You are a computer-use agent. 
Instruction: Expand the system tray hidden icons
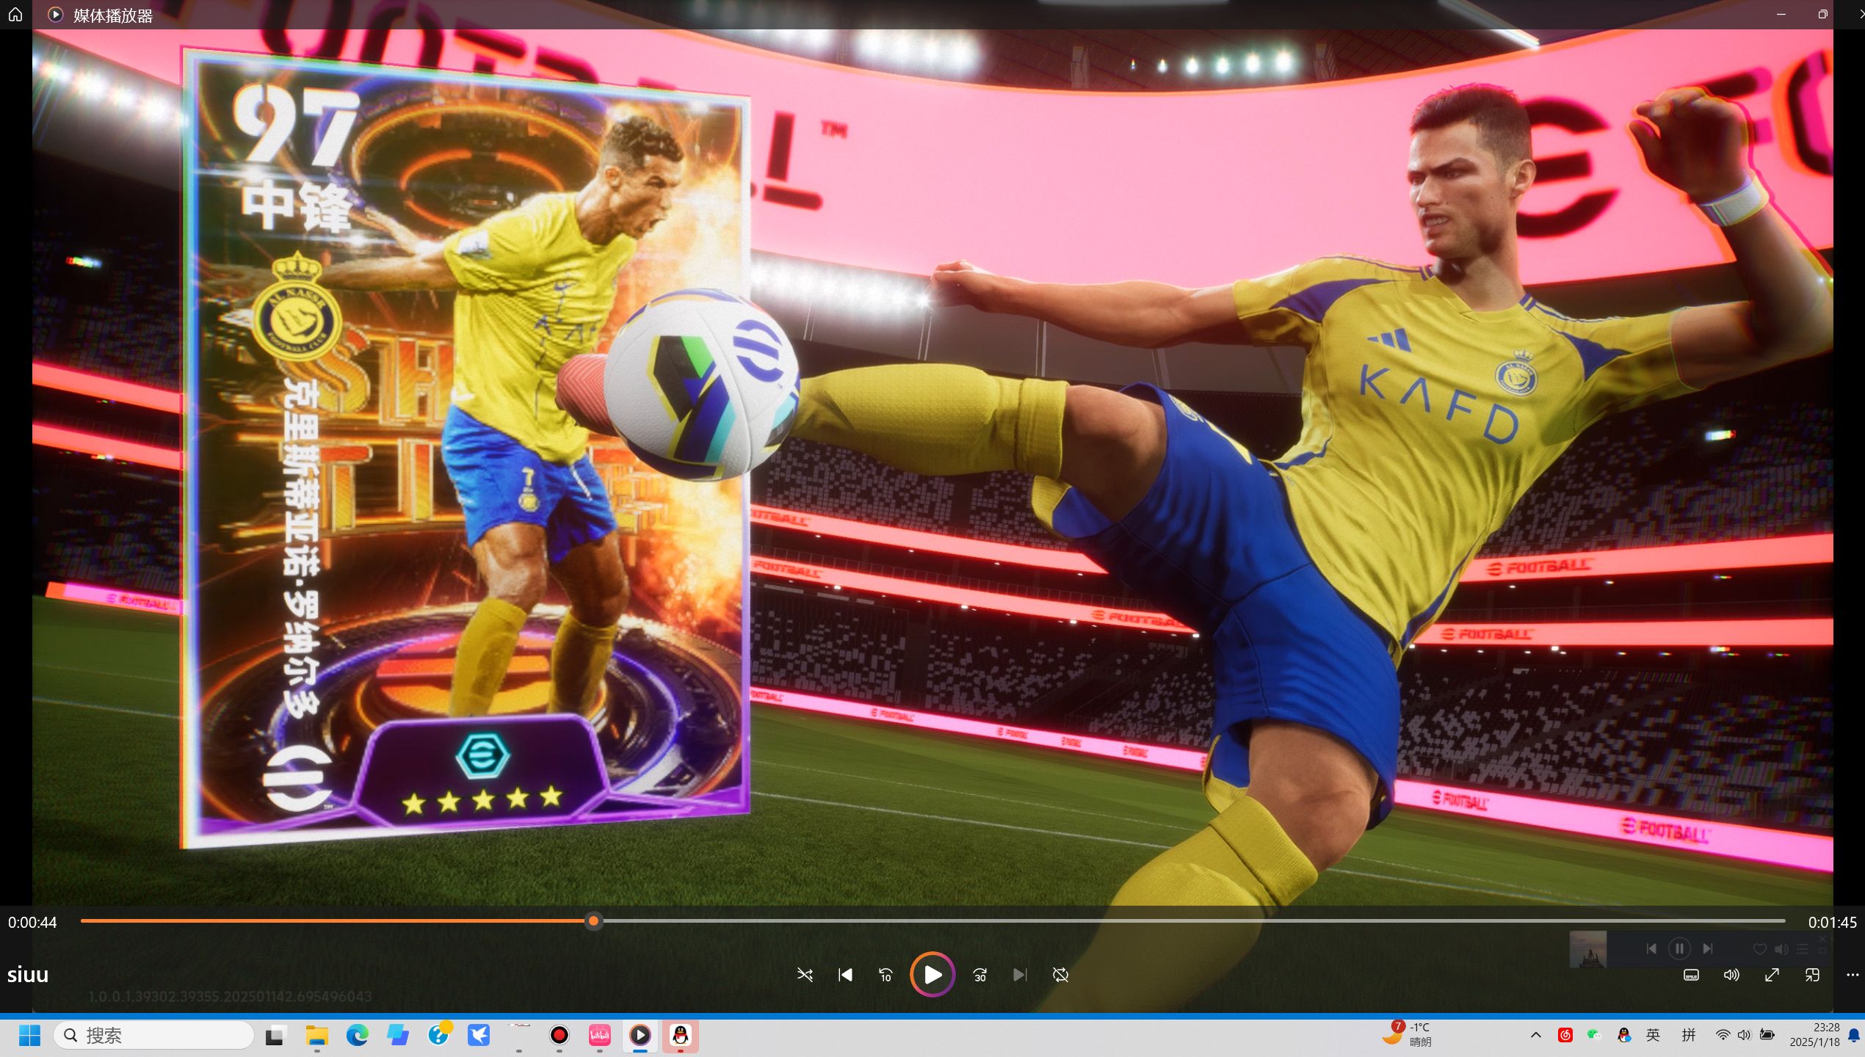(1535, 1035)
